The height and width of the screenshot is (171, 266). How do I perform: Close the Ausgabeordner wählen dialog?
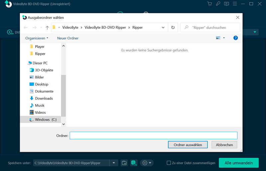click(x=238, y=18)
